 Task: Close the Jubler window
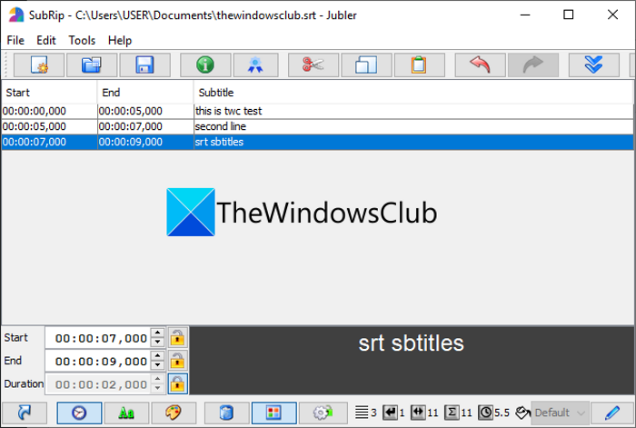coord(612,15)
